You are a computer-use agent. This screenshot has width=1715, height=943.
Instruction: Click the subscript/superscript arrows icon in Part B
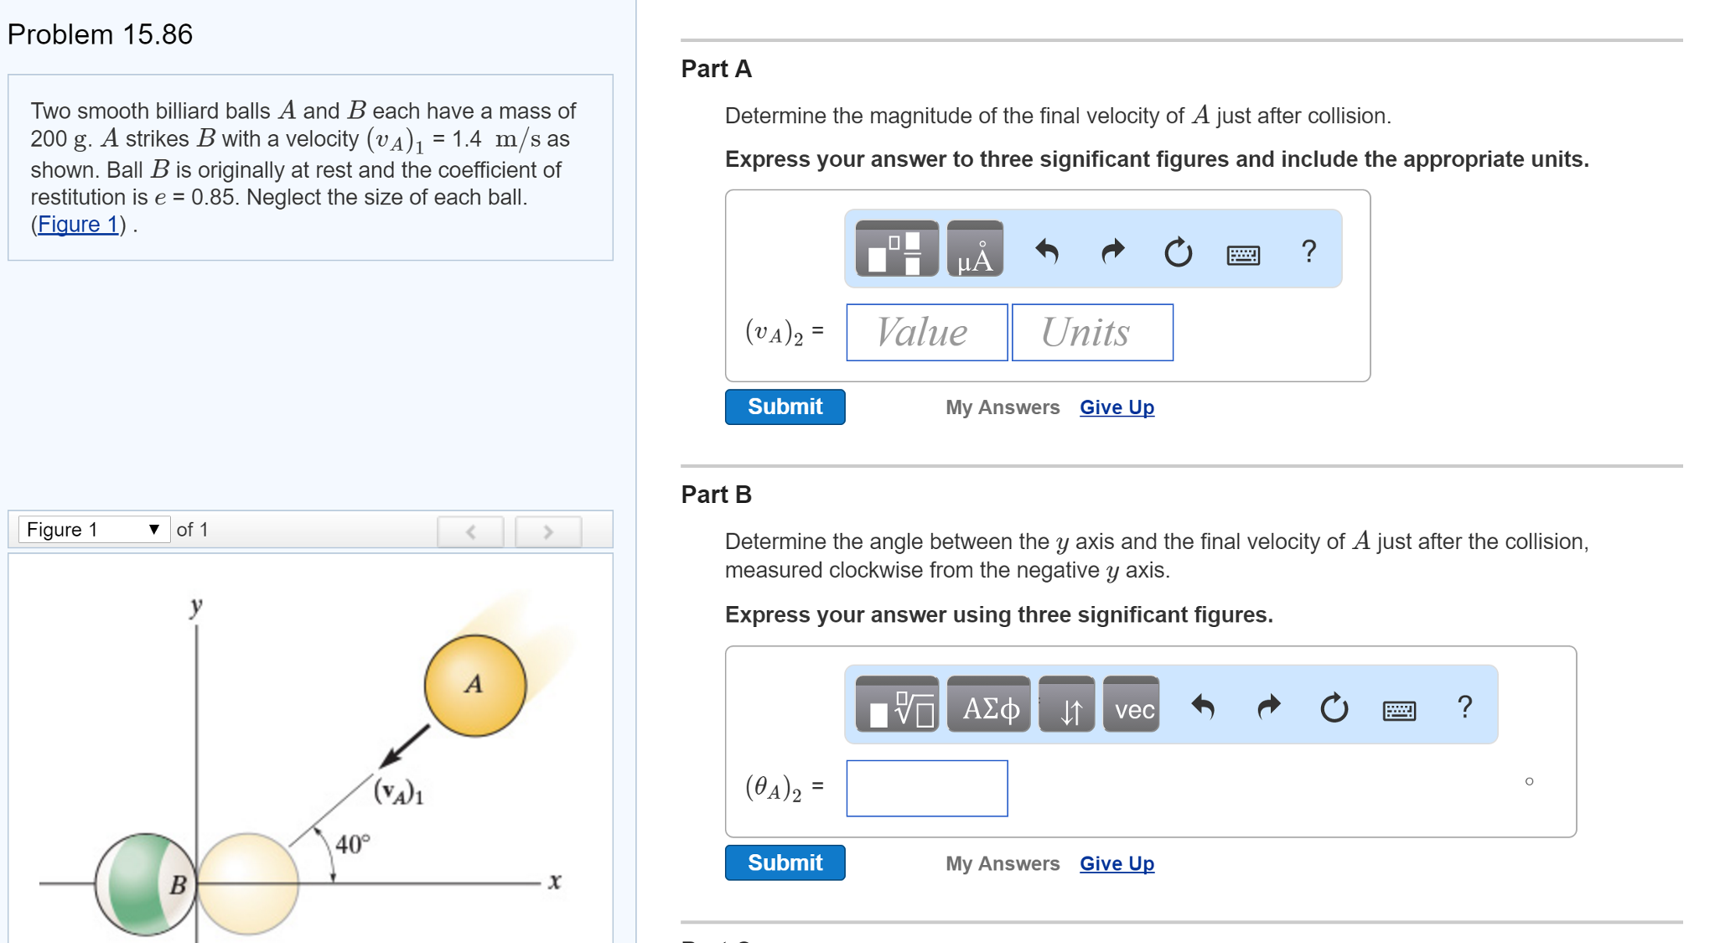[1066, 708]
